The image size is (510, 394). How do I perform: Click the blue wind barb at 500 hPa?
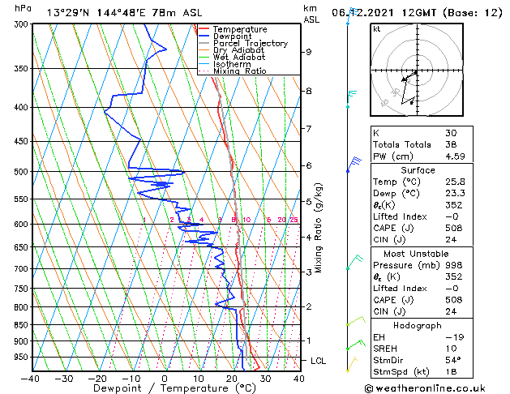(354, 164)
